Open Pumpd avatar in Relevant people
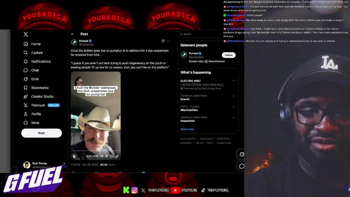This screenshot has width=350, height=197. [184, 55]
